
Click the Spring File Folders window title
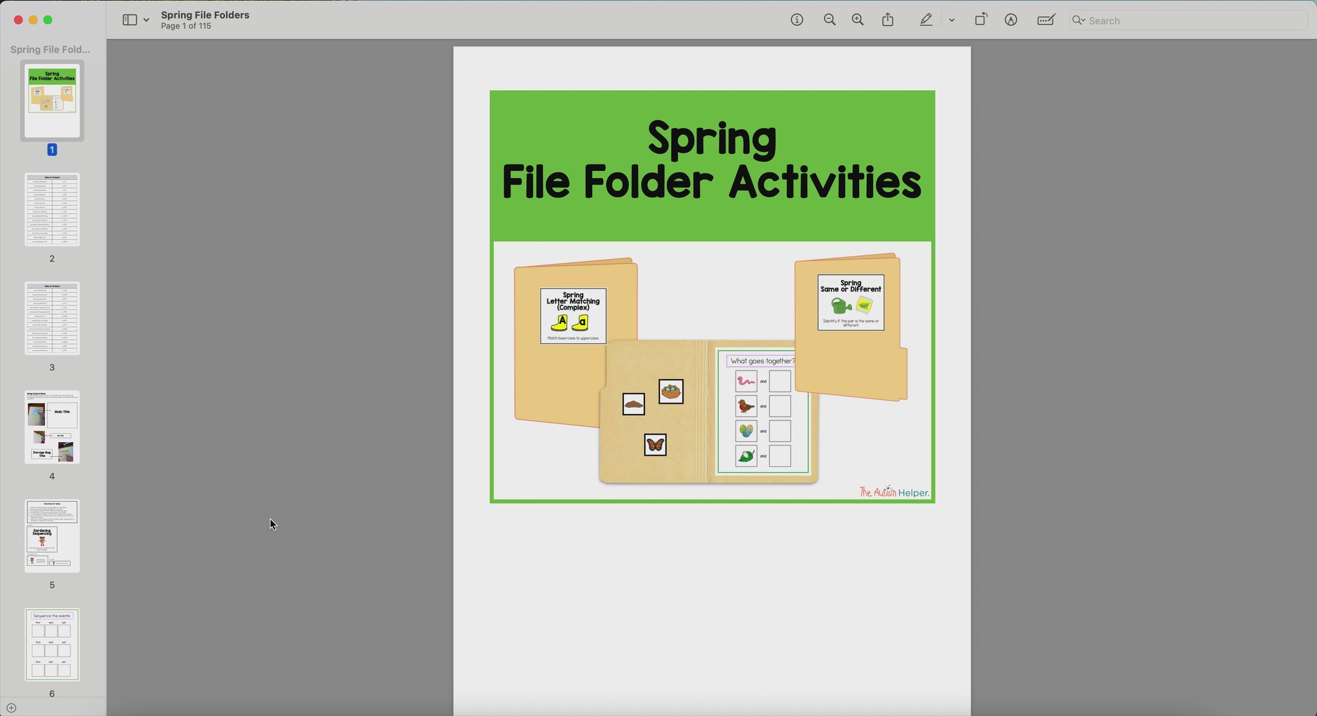(205, 15)
